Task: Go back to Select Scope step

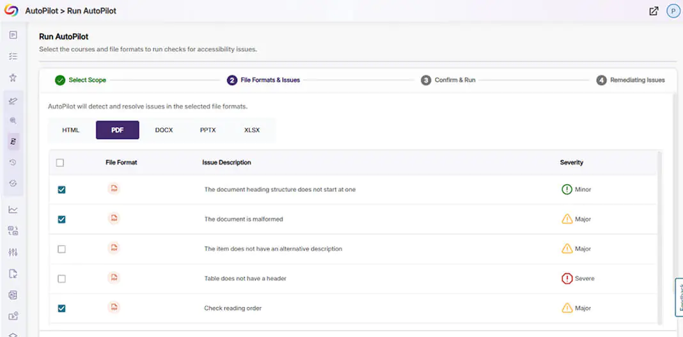Action: [81, 81]
